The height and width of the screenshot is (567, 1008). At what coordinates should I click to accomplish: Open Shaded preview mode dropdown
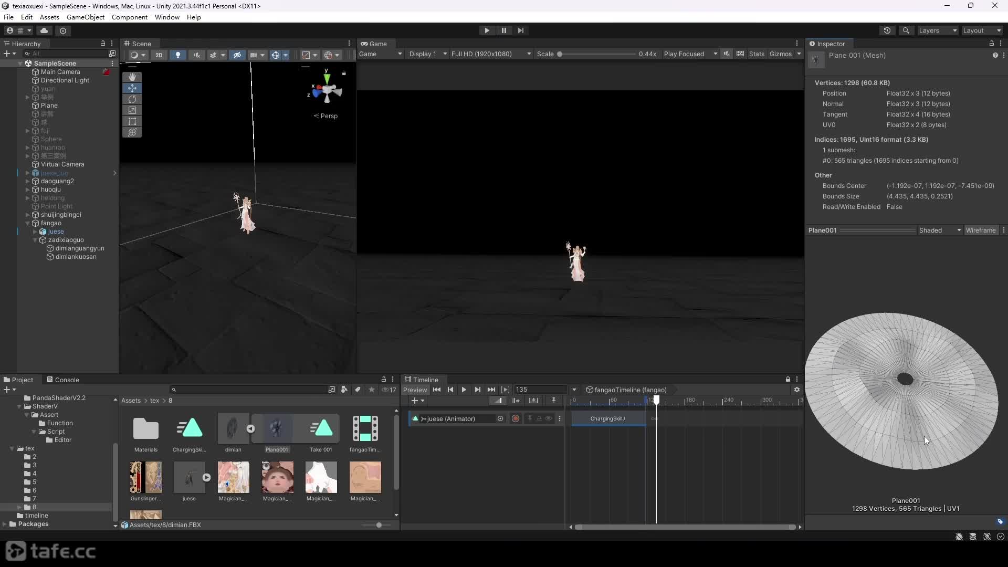[x=940, y=230]
